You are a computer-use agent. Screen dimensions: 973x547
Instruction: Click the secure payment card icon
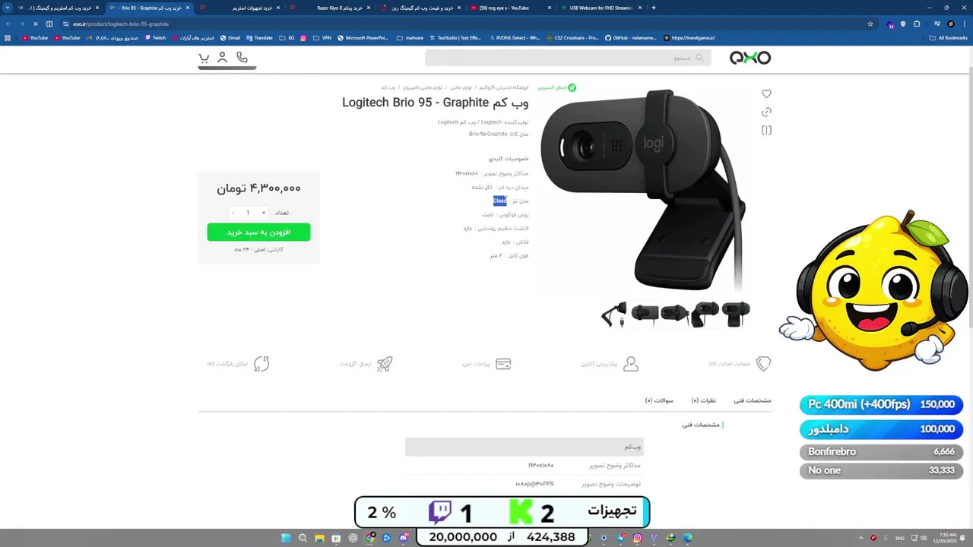click(x=503, y=364)
